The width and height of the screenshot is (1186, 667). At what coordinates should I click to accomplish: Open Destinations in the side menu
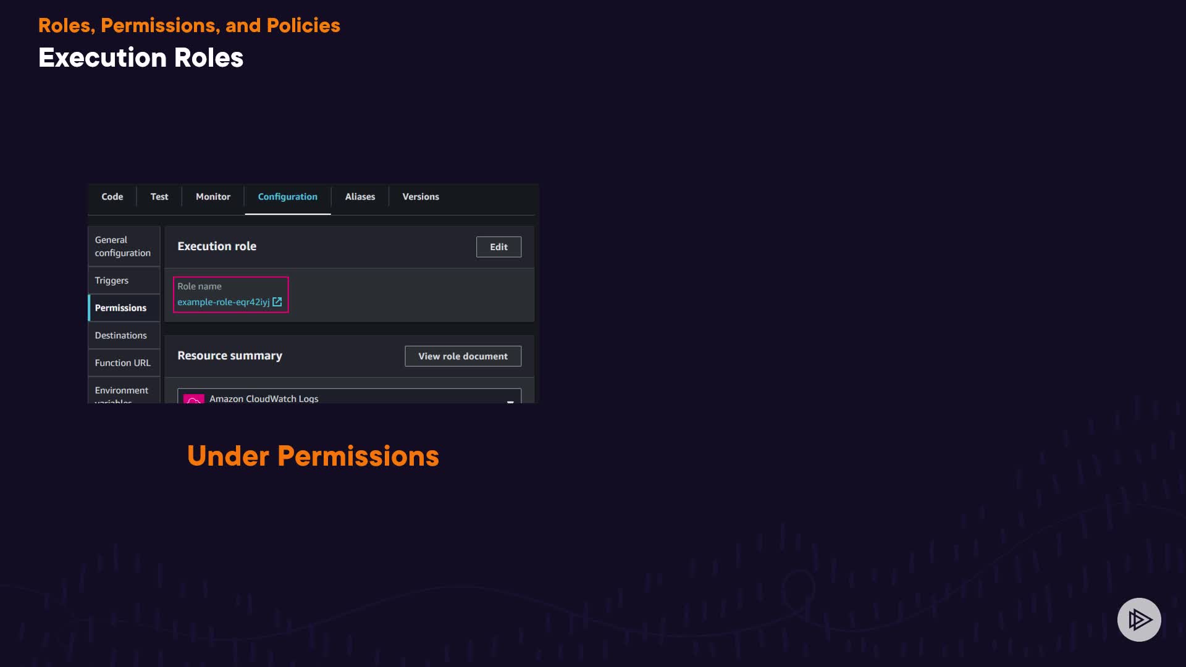point(120,335)
